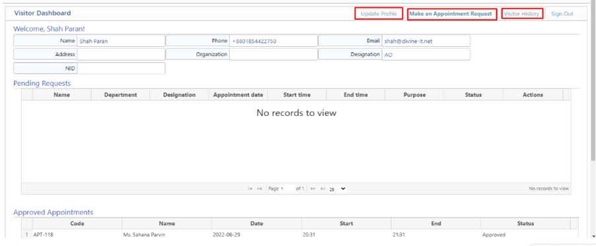Click the pager page number input

click(x=287, y=189)
